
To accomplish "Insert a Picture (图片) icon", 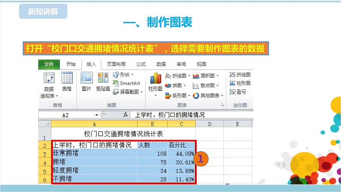I will tap(87, 78).
